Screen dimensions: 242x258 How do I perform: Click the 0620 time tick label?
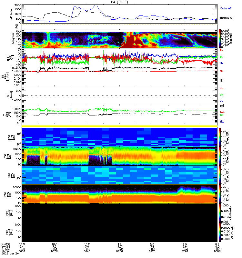coord(54,251)
